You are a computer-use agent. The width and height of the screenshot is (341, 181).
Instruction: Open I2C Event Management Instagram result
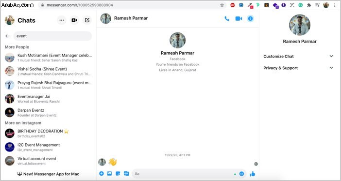tap(48, 147)
